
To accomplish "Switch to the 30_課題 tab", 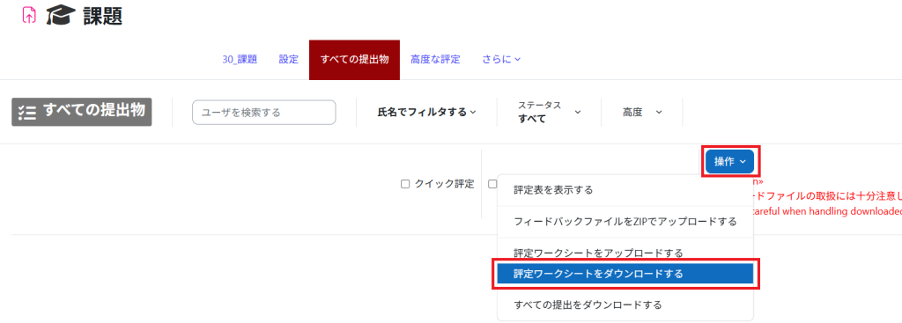I will 240,59.
